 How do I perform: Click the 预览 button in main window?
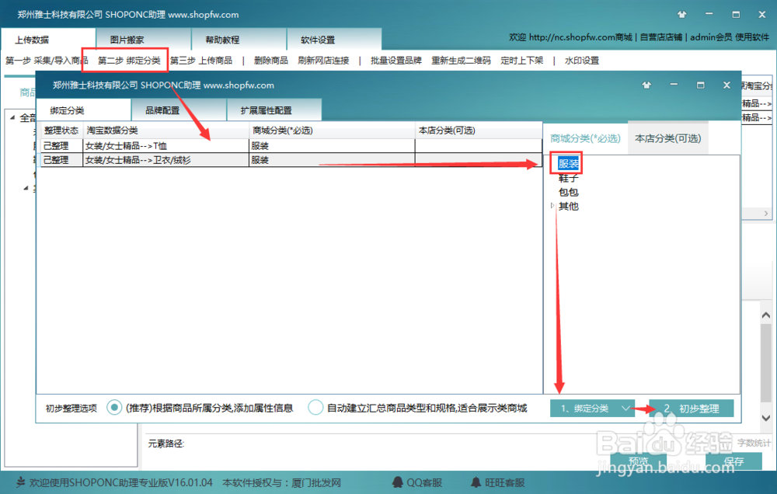(x=638, y=461)
